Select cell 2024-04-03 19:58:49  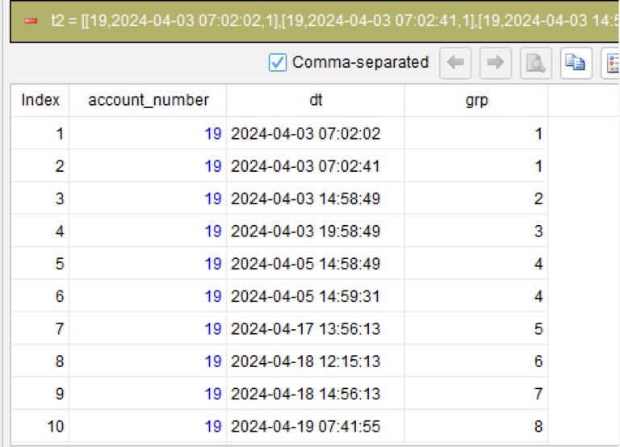pyautogui.click(x=316, y=232)
